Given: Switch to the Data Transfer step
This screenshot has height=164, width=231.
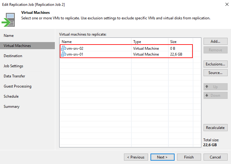Looking at the screenshot, I should click(x=14, y=76).
